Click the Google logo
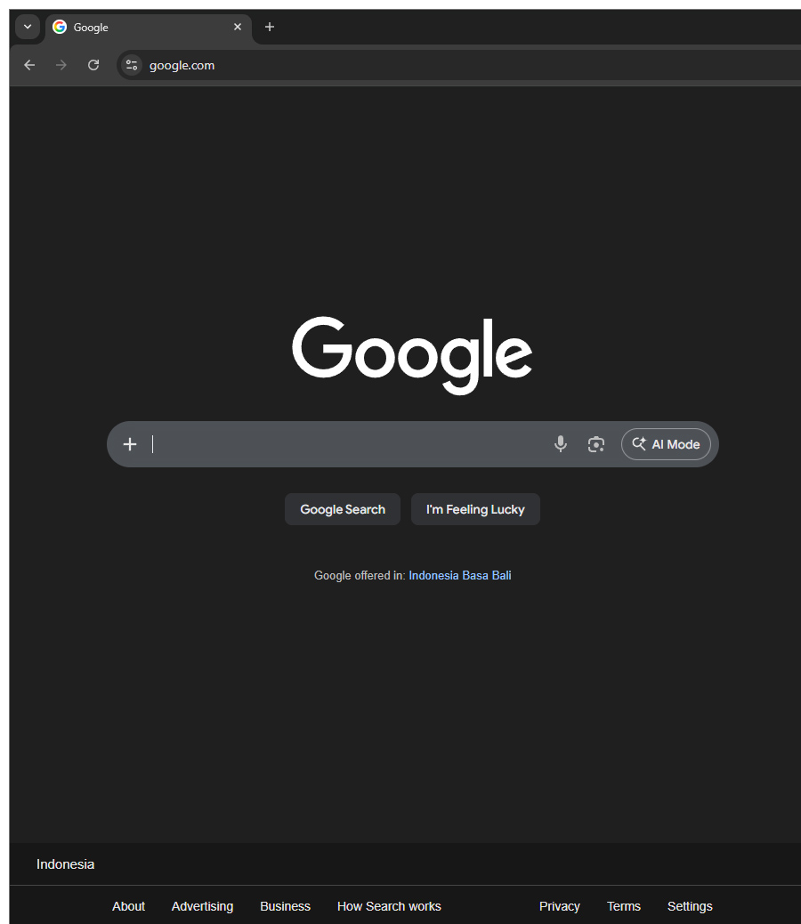This screenshot has width=801, height=924. click(x=412, y=355)
